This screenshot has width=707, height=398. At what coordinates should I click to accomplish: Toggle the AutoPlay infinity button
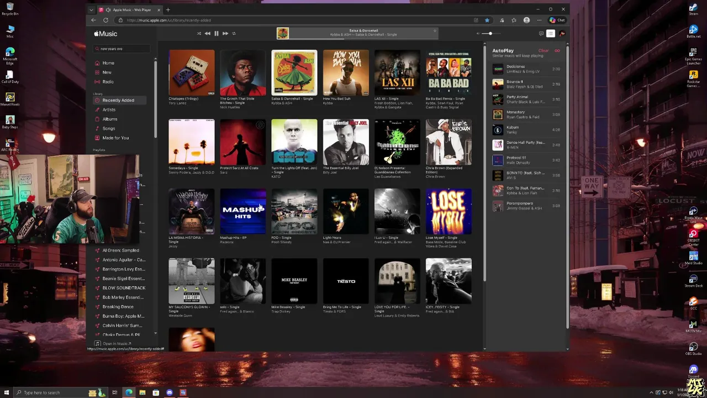(x=557, y=51)
